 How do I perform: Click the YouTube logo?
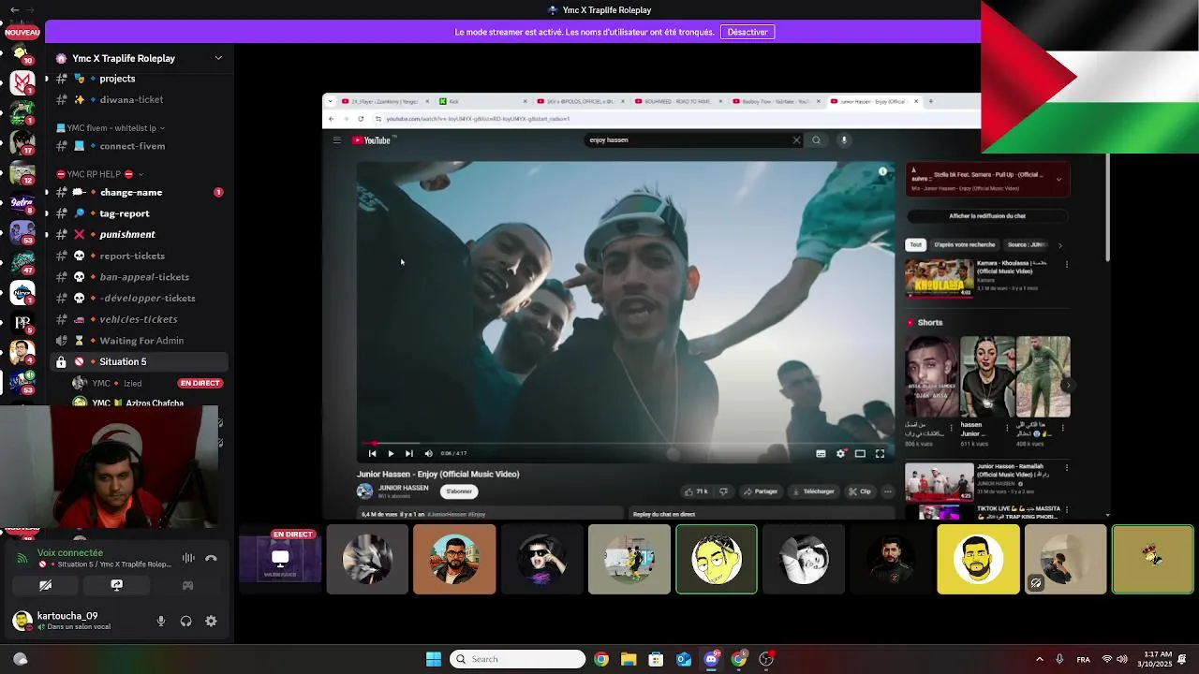coord(372,140)
